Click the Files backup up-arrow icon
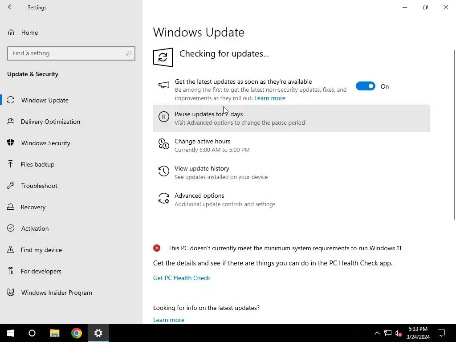This screenshot has width=456, height=342. tap(11, 164)
